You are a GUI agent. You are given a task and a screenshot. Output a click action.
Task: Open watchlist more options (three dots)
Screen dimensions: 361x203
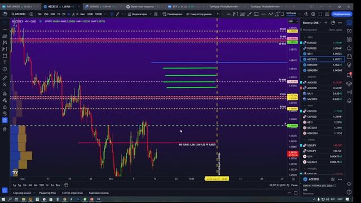click(x=340, y=23)
